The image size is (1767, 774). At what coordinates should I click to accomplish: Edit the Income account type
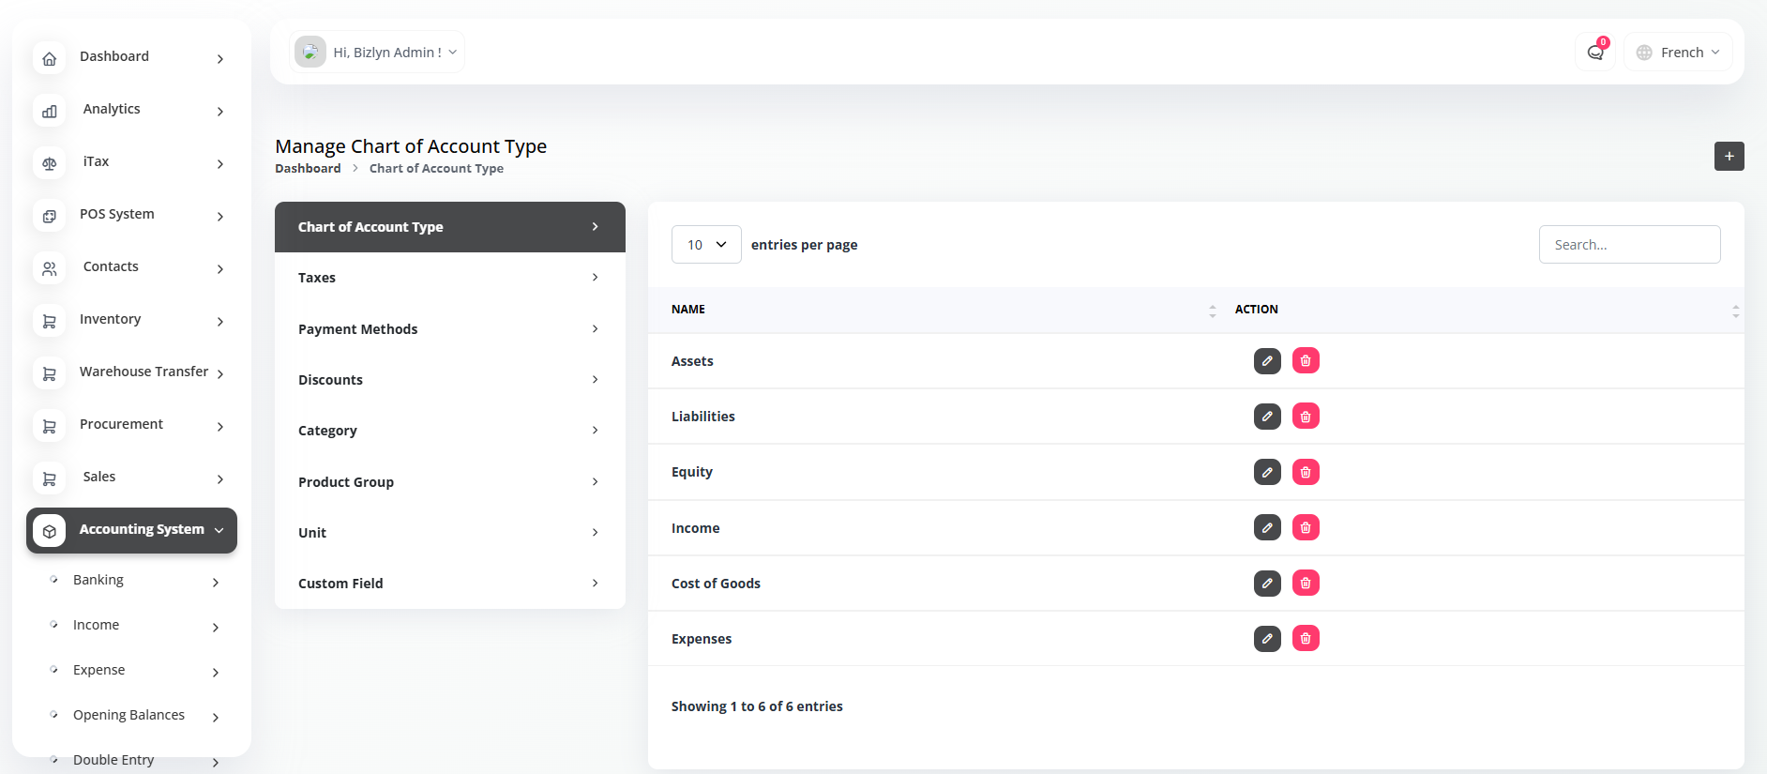tap(1267, 527)
